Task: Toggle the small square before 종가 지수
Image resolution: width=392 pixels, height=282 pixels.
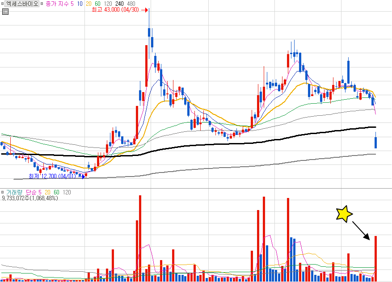Action: pos(42,4)
